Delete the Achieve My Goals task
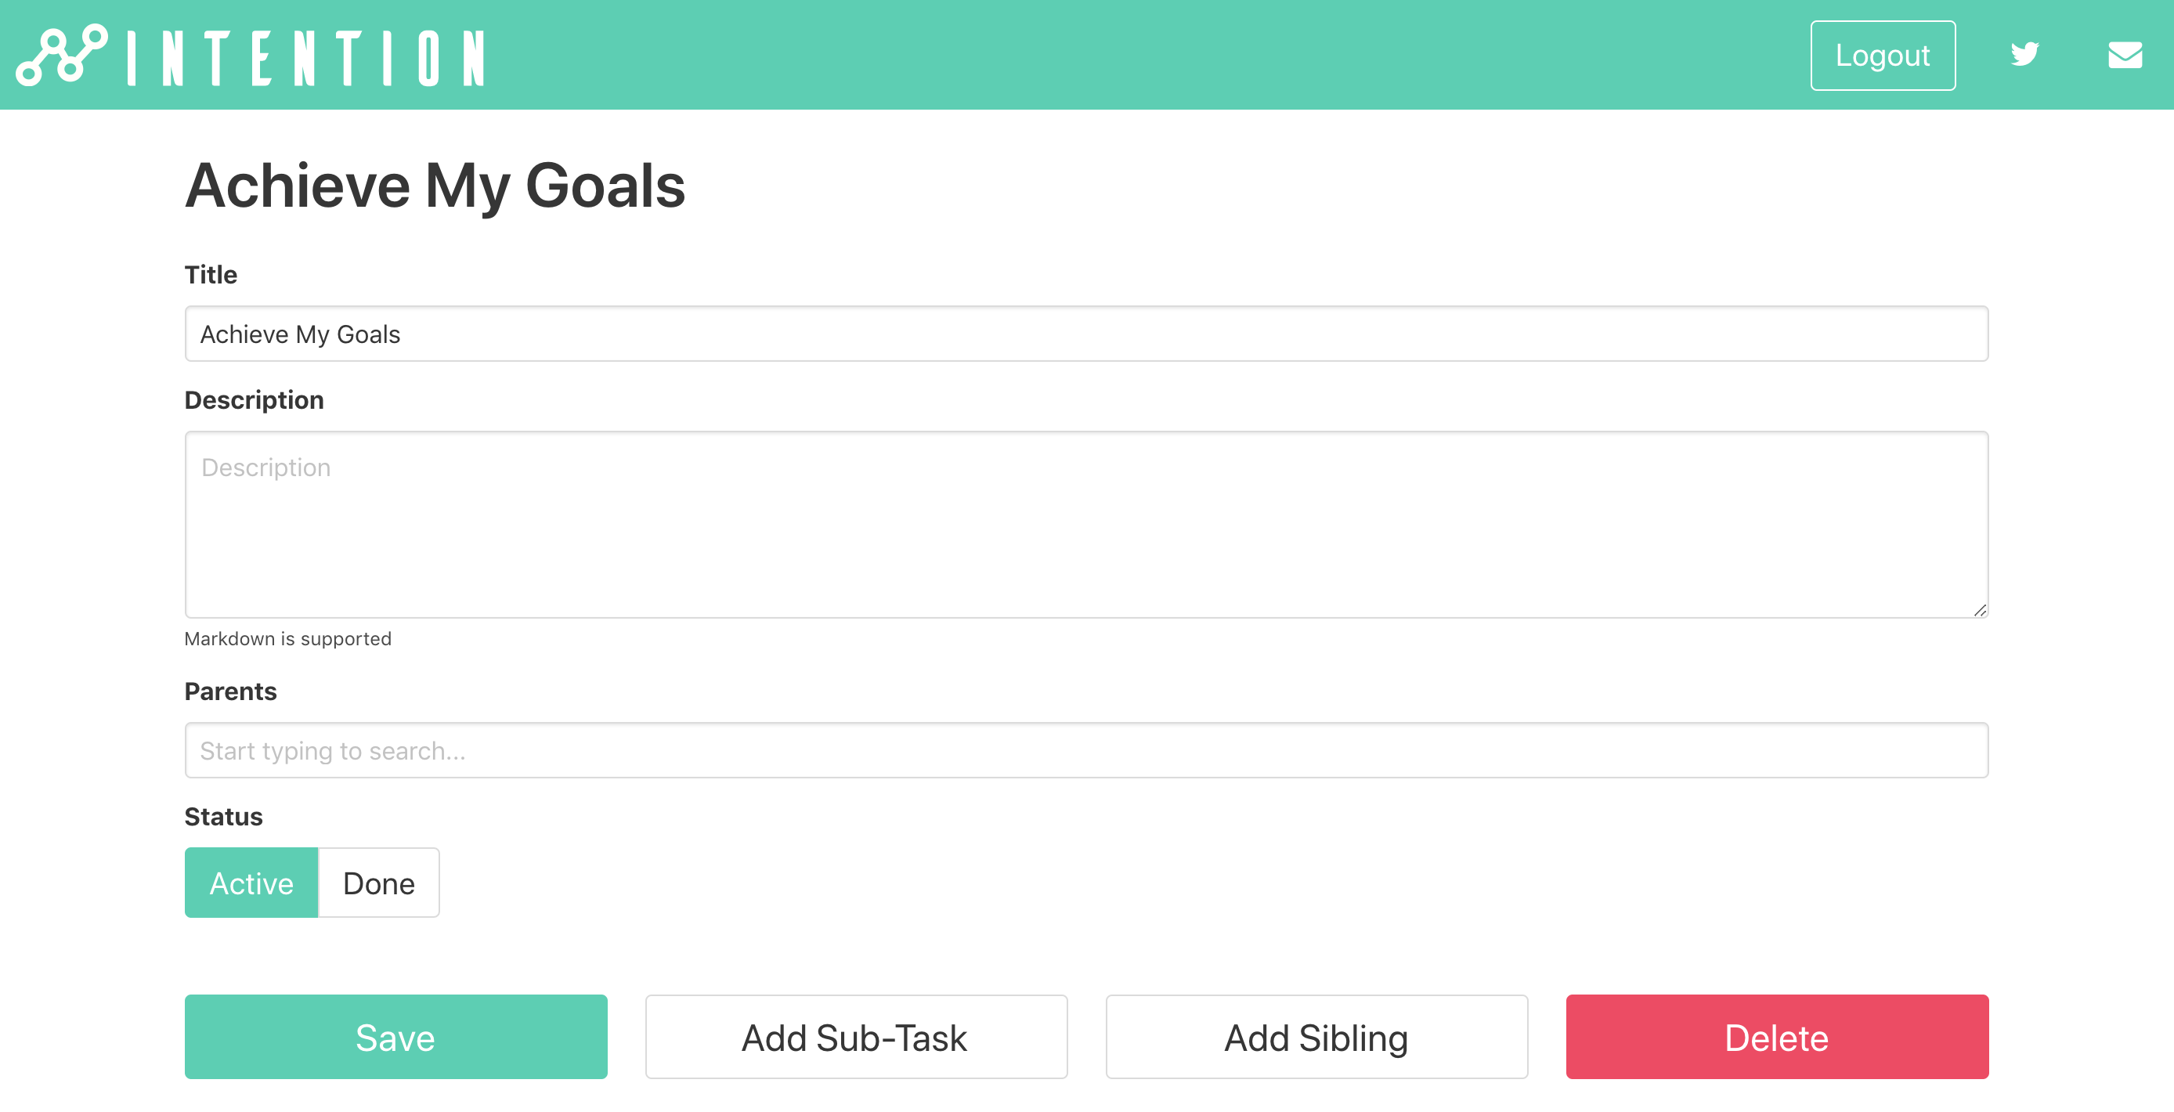Viewport: 2174px width, 1112px height. pos(1776,1037)
